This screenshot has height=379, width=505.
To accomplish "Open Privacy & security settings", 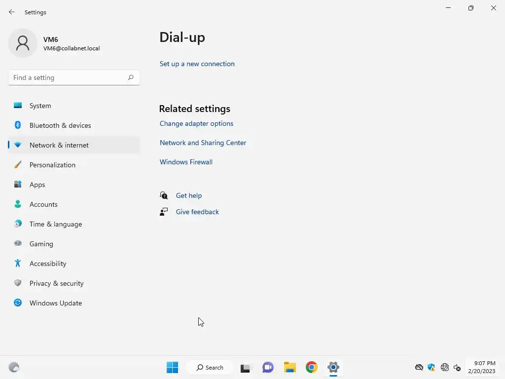I will [x=74, y=283].
